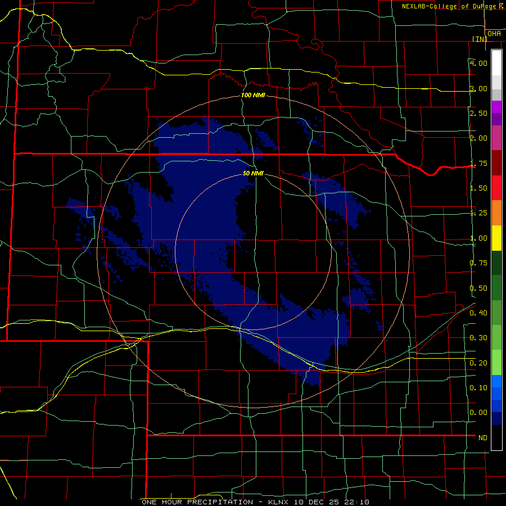Click the 0.75 legend value

coord(478,263)
